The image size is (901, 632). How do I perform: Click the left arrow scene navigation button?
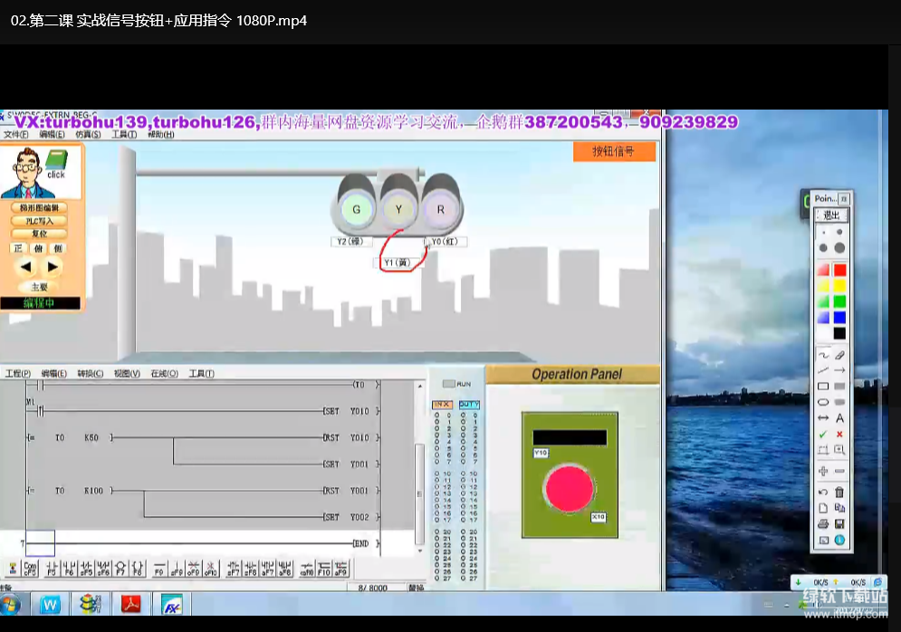[x=26, y=266]
